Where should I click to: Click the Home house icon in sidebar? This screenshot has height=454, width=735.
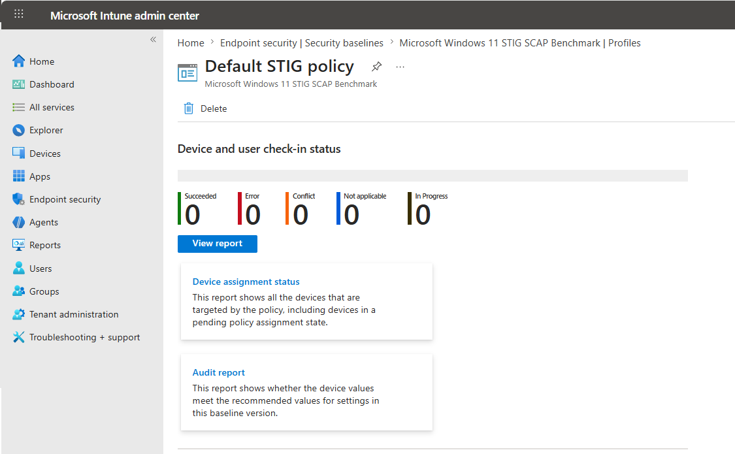point(19,61)
